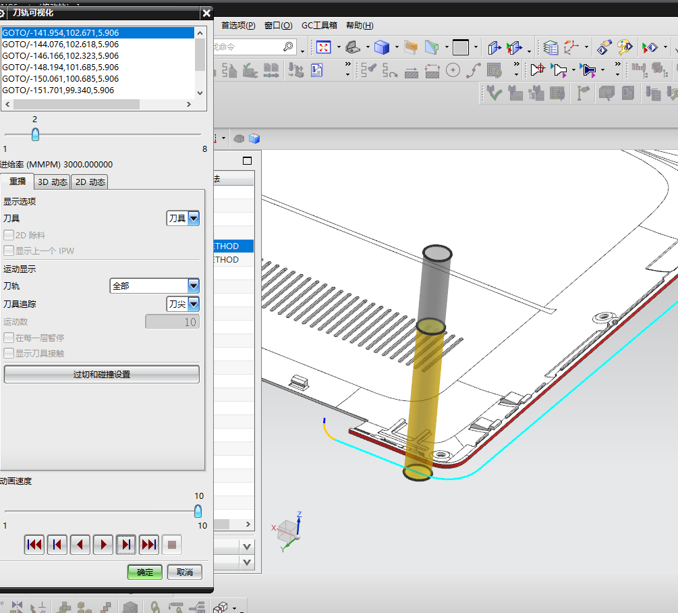Toggle the 2D 除料 checkbox

[x=9, y=236]
